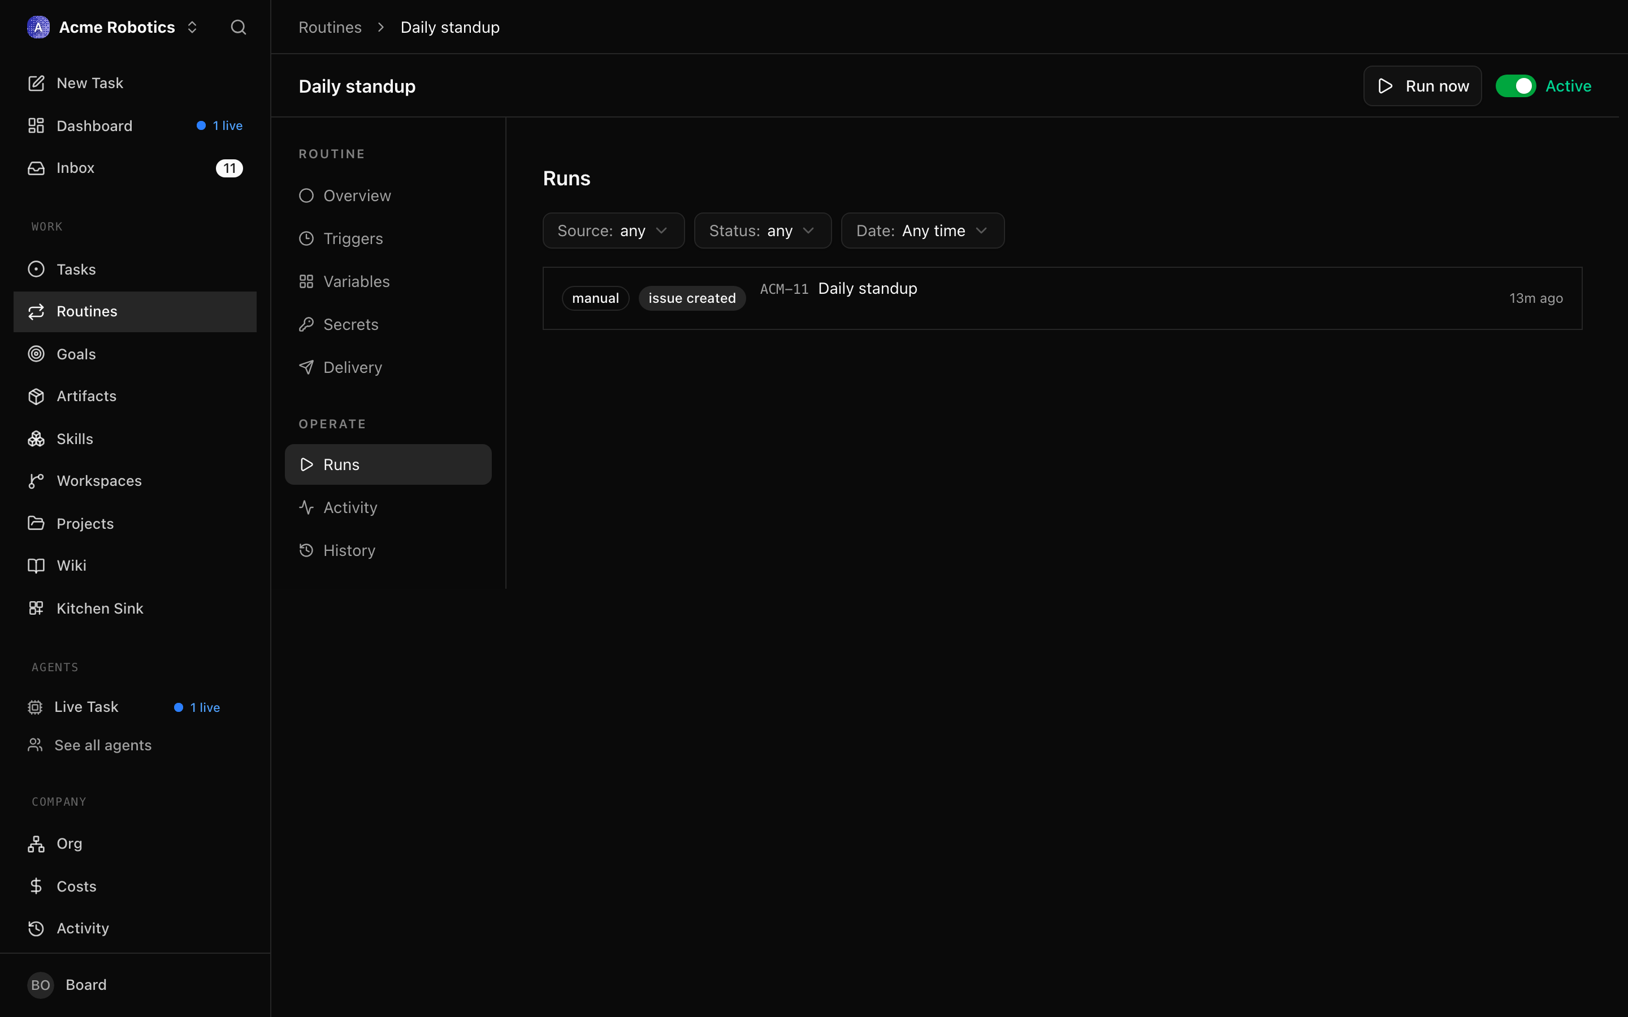Viewport: 1628px width, 1017px height.
Task: Open the search magnifier icon
Action: pos(238,27)
